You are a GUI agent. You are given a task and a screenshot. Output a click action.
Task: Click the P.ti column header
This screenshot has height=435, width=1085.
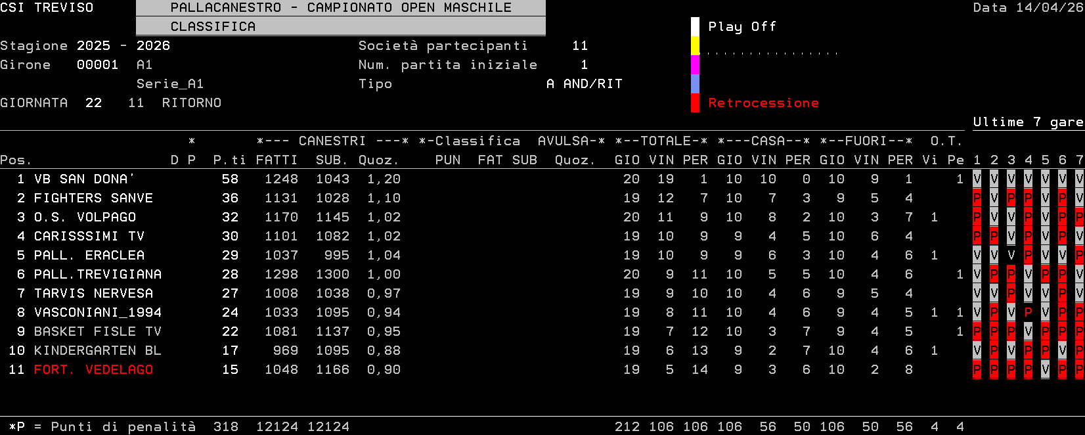[x=229, y=160]
